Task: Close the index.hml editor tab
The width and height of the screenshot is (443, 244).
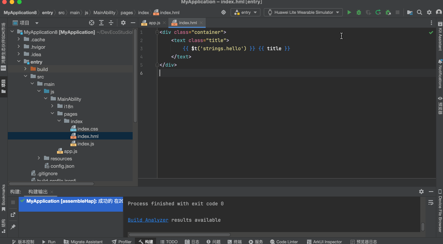Action: coord(201,23)
